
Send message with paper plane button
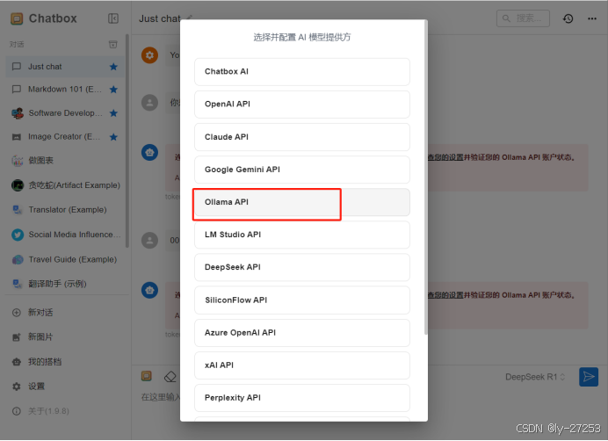(589, 377)
